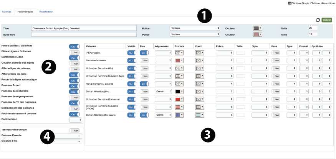Open the Visualisation tab
336x159 pixels.
pos(46,12)
